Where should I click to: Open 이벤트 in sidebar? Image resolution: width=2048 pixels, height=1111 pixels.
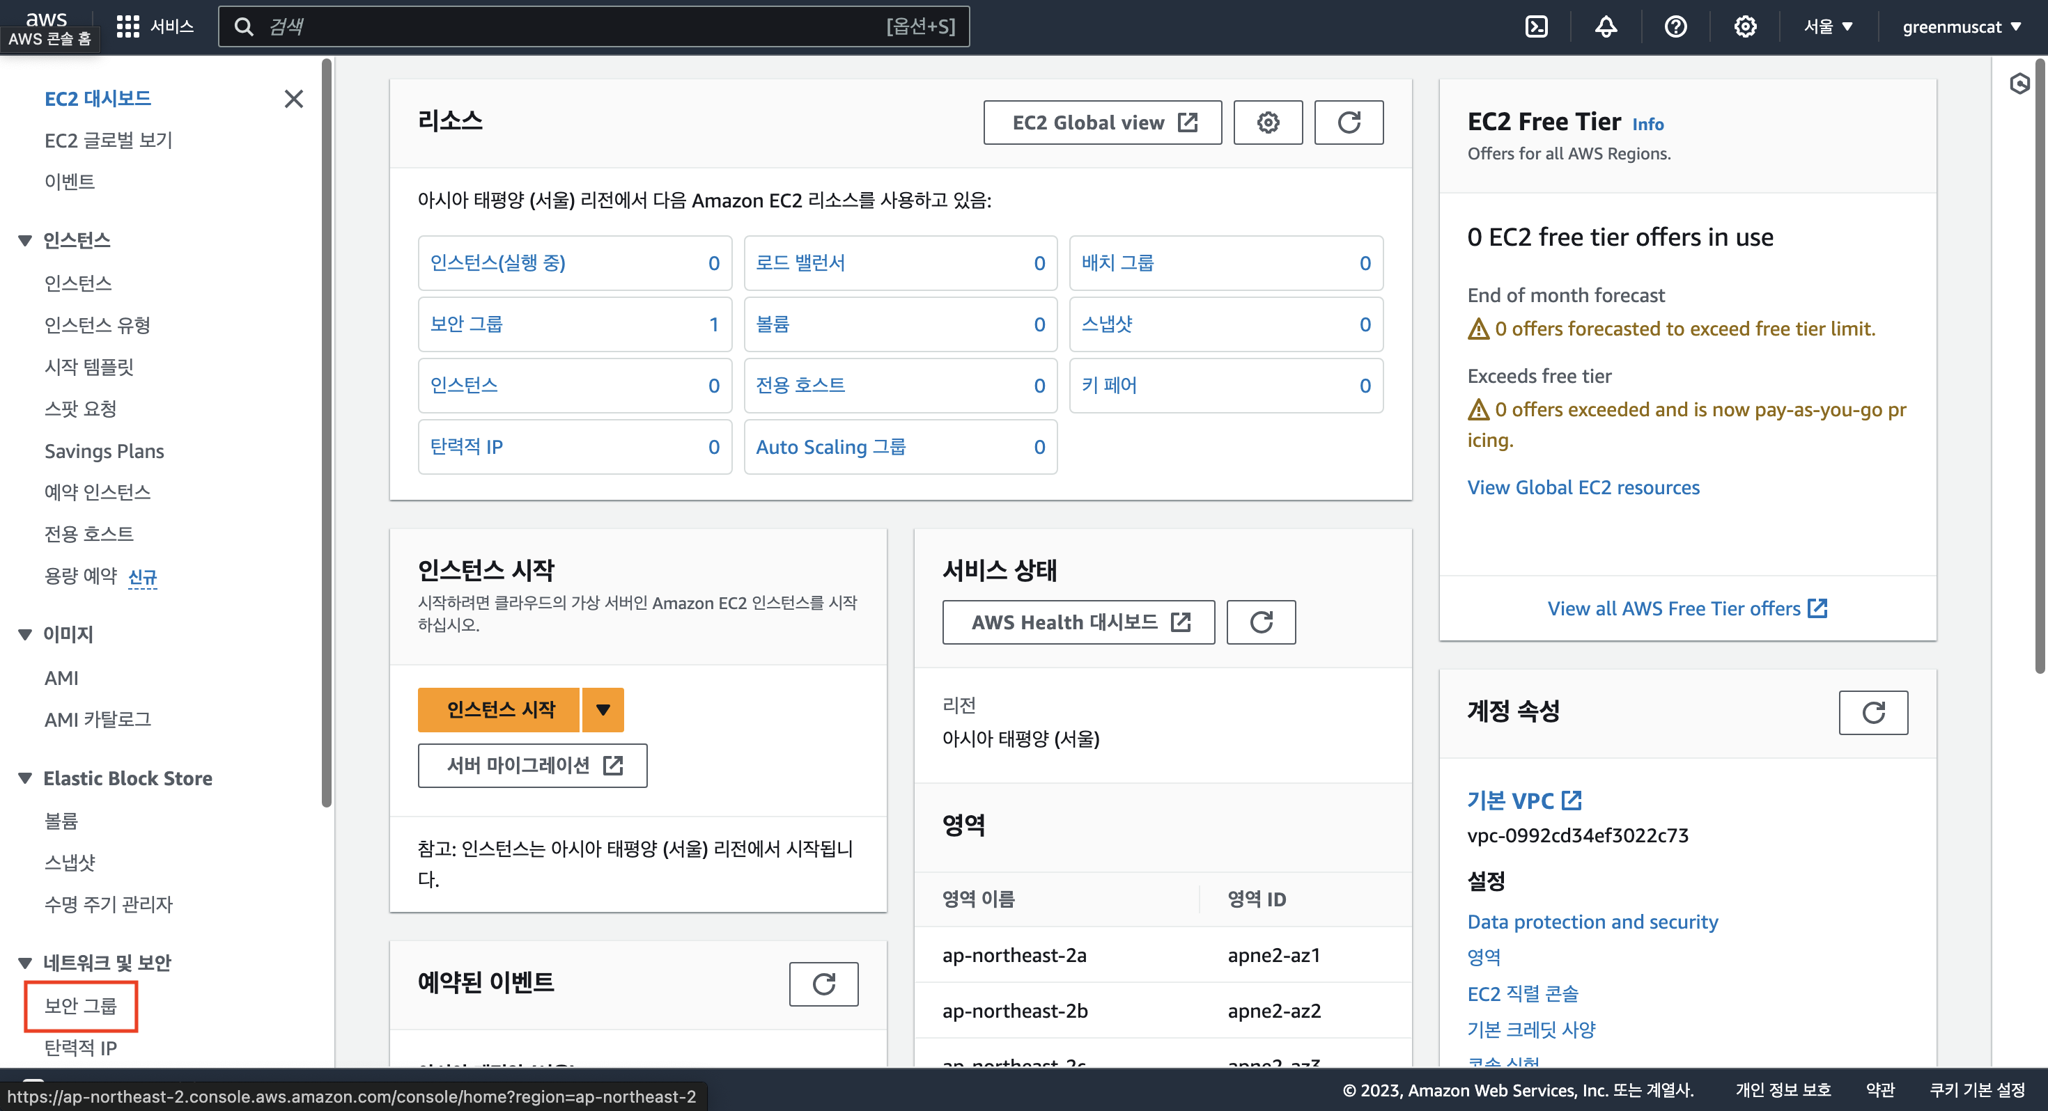(69, 182)
